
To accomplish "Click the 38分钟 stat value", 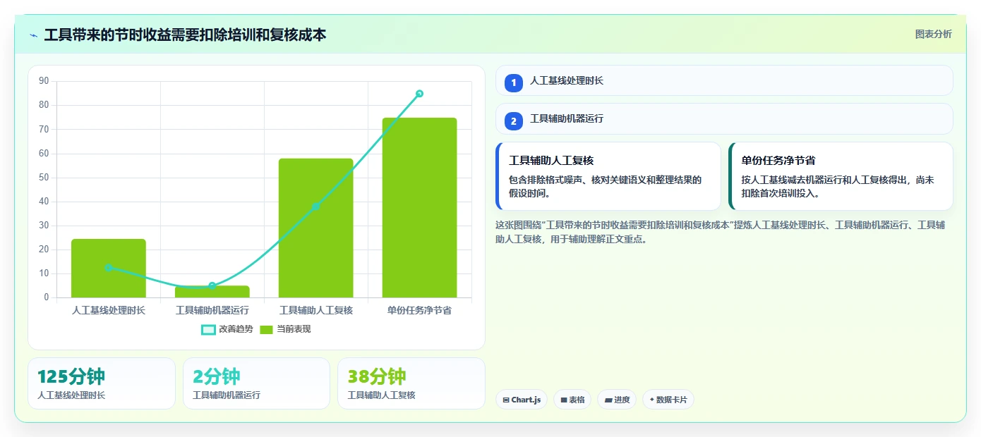I will 377,376.
